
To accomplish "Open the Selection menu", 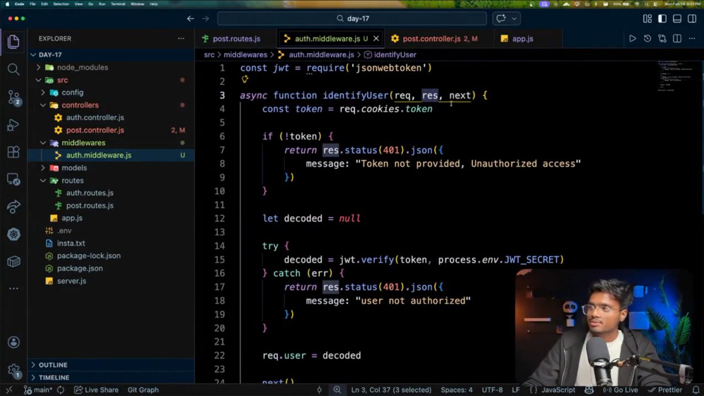I will [x=60, y=4].
